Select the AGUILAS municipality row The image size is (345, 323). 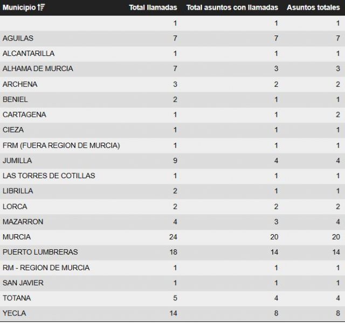click(18, 38)
